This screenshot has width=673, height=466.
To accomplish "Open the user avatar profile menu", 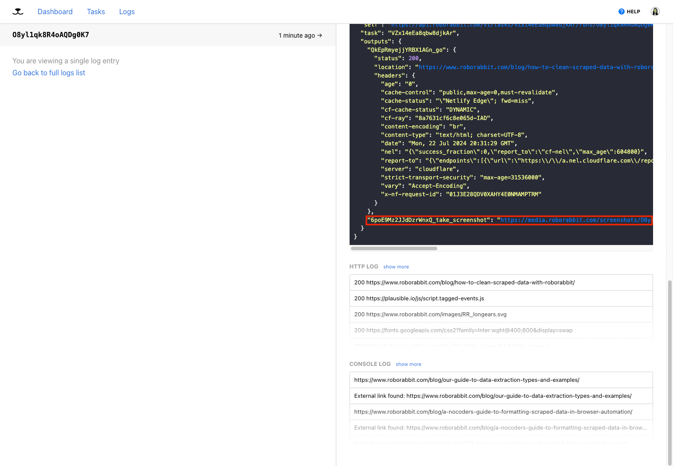I will [655, 12].
